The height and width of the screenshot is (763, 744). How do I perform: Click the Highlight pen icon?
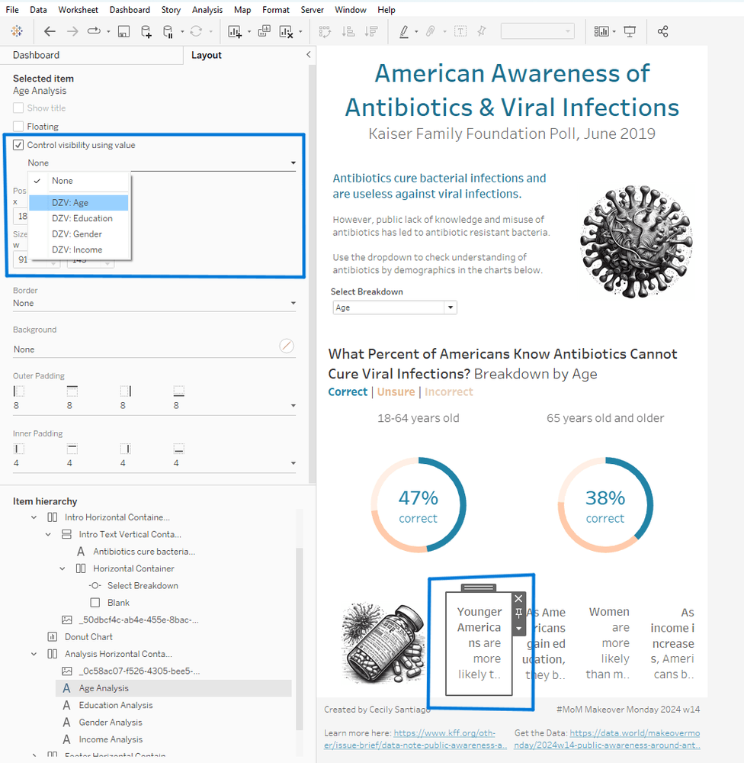403,31
